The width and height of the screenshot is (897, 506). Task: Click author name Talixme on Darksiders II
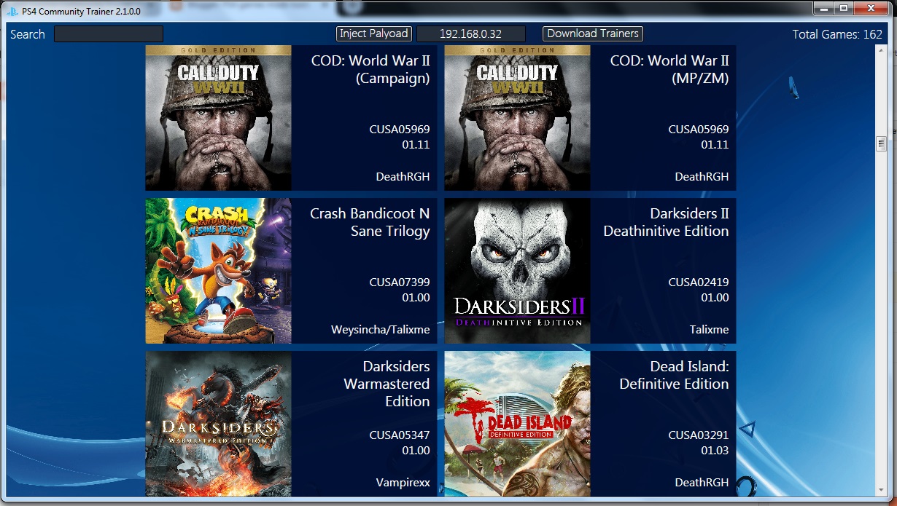coord(709,330)
